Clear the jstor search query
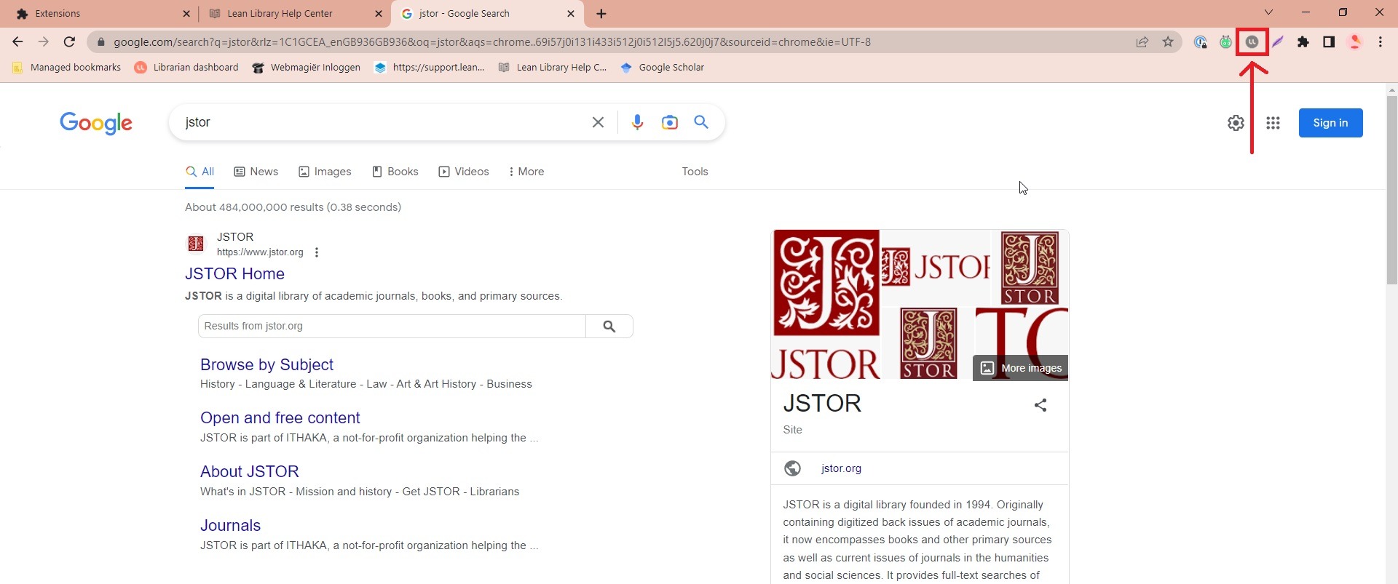This screenshot has height=584, width=1398. (598, 122)
